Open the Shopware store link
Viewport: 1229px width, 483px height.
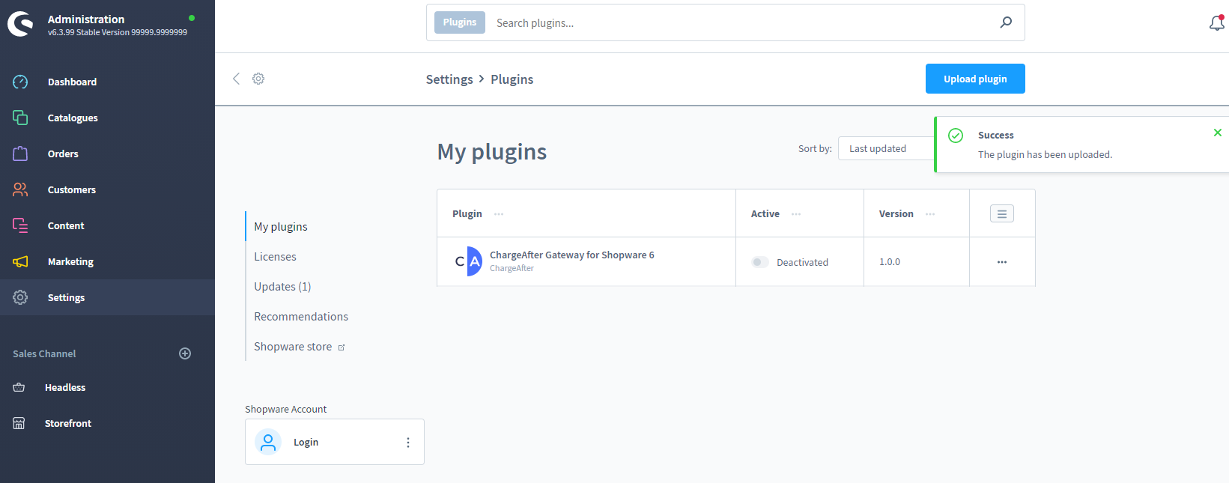point(300,347)
